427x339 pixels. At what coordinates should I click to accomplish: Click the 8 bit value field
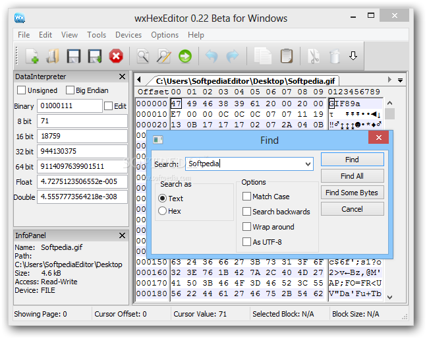tap(82, 121)
